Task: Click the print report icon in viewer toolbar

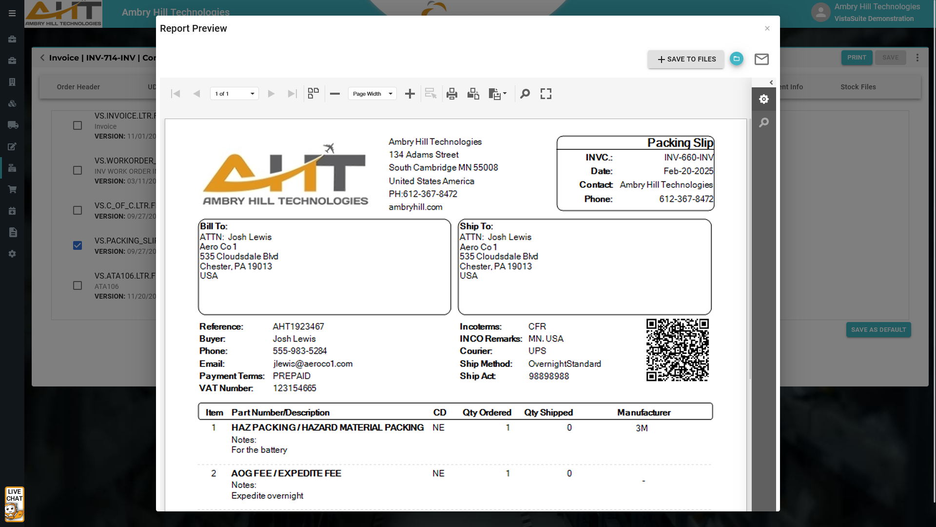Action: pos(451,94)
